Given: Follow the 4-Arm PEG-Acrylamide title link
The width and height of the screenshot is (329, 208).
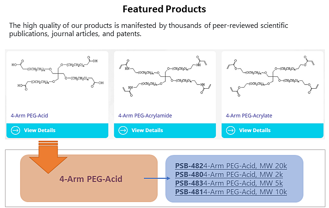Looking at the screenshot, I should (x=145, y=116).
